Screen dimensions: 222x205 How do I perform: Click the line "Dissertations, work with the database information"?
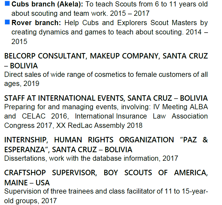91,158
